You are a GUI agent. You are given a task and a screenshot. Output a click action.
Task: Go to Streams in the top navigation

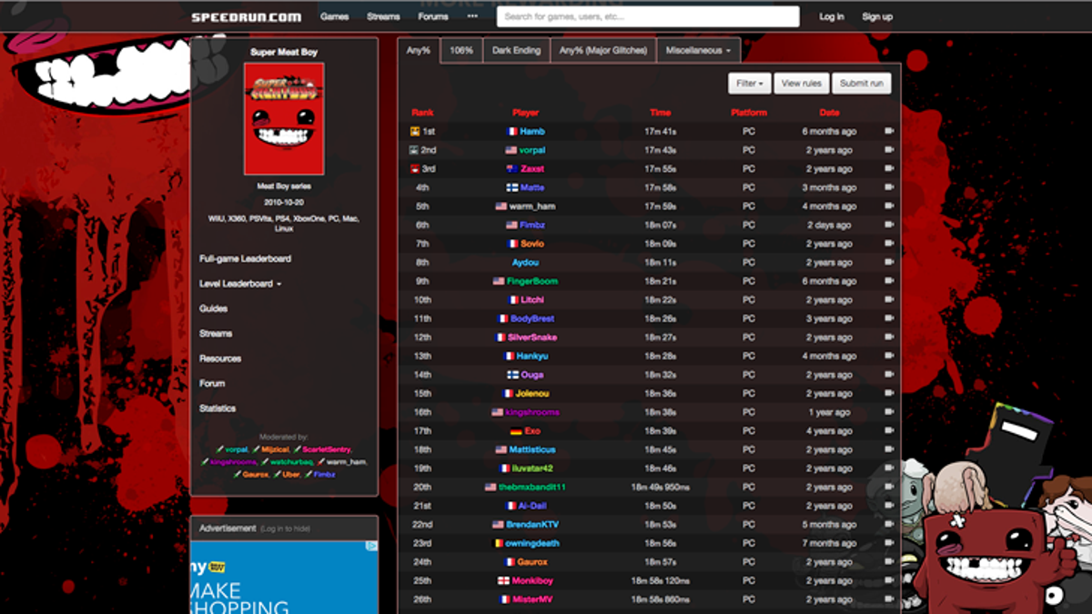383,16
